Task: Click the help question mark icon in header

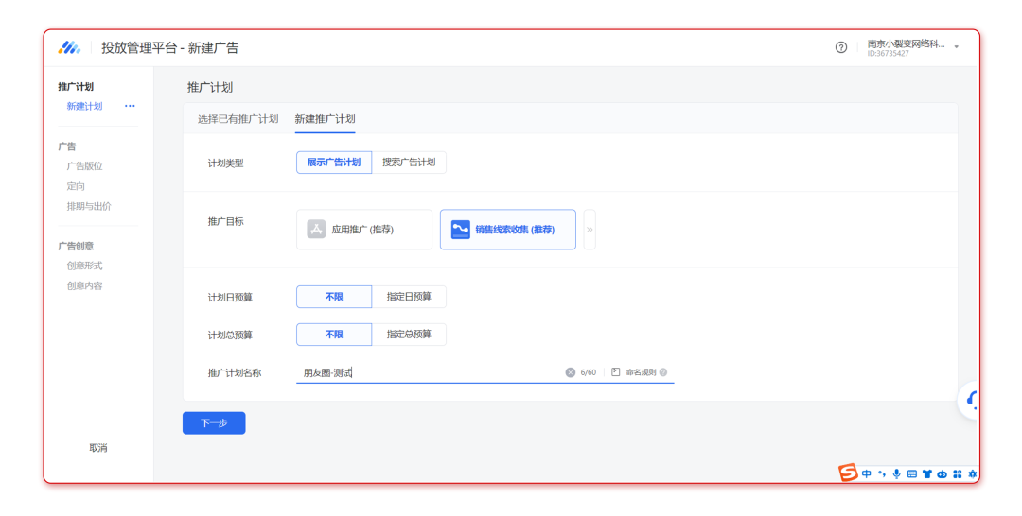Action: (841, 47)
